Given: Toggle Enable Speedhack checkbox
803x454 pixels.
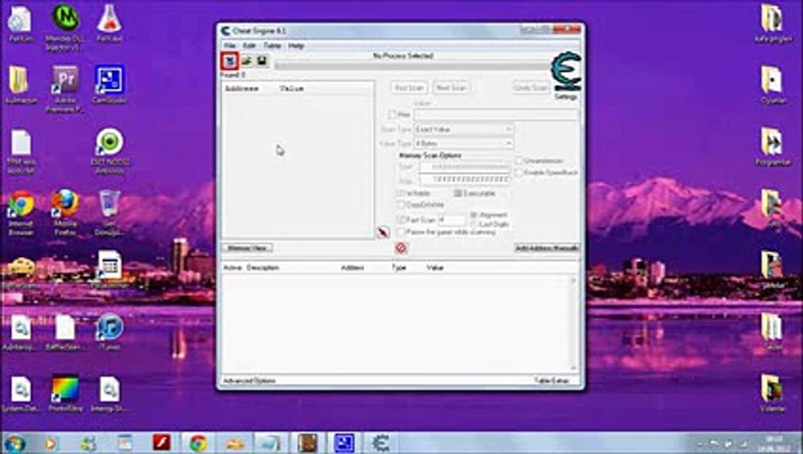Looking at the screenshot, I should pos(519,172).
